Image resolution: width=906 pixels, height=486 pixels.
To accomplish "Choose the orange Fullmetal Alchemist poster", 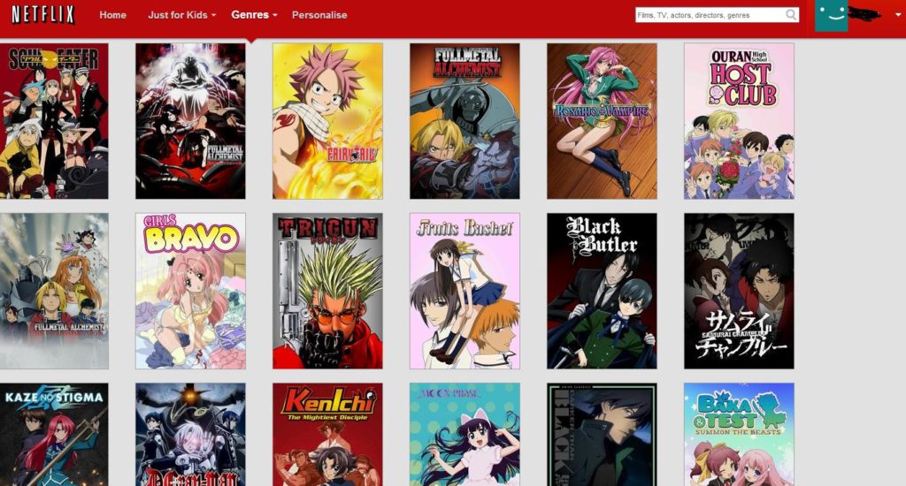I will tap(465, 121).
